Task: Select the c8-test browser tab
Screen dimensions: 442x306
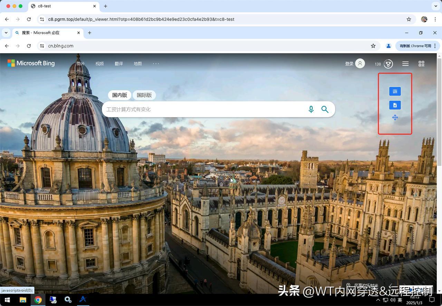Action: [x=63, y=6]
